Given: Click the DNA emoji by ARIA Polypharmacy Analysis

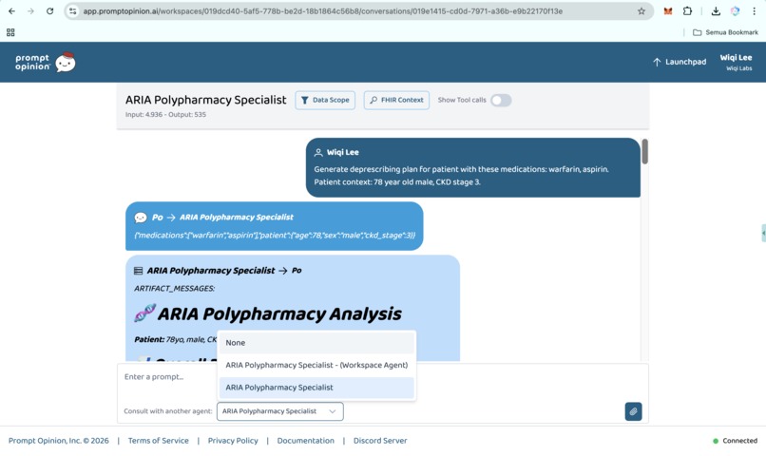Looking at the screenshot, I should (145, 313).
